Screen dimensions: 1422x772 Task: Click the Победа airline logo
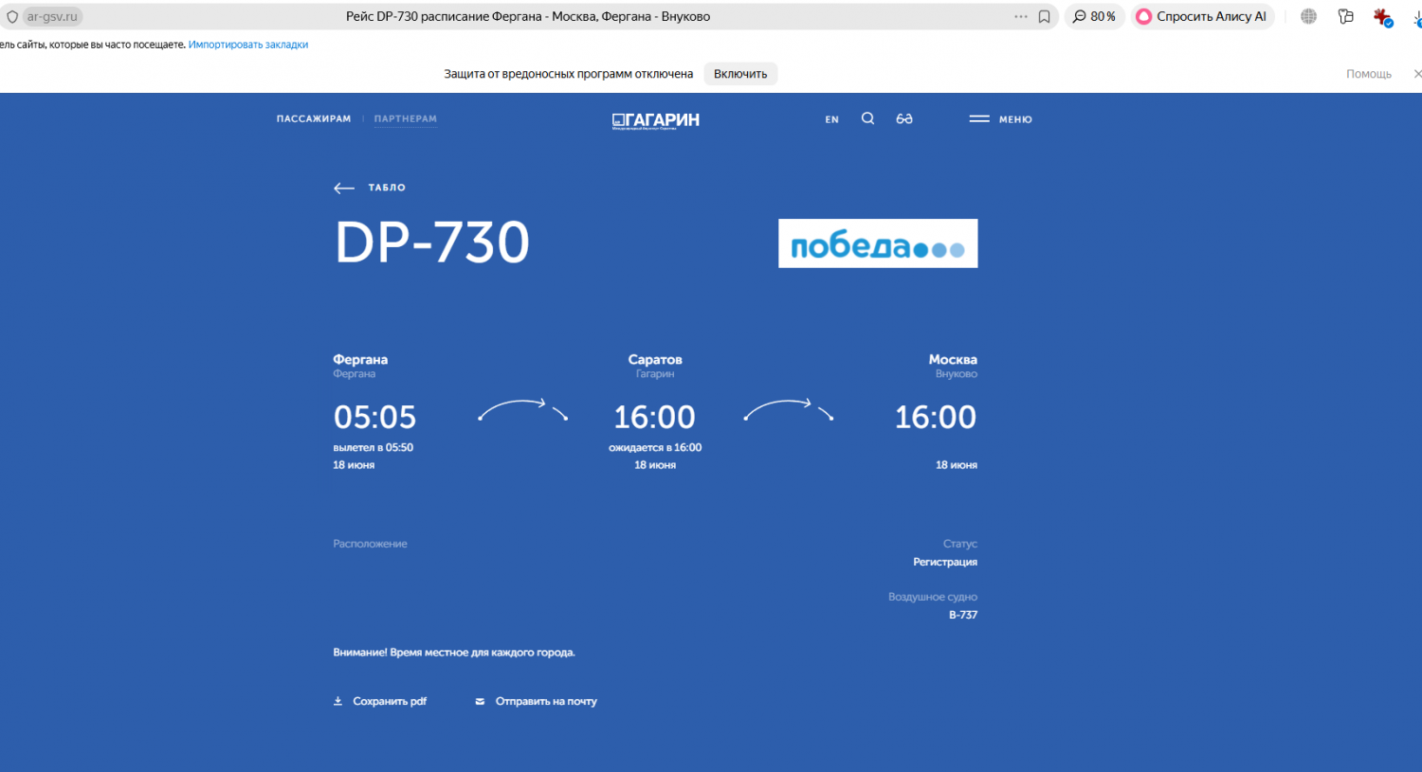point(878,243)
